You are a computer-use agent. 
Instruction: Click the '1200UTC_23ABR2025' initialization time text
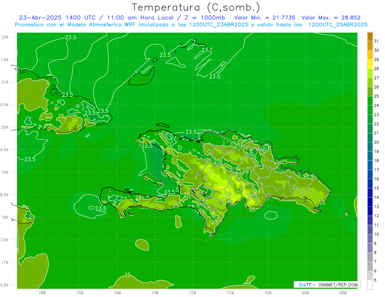[x=219, y=25]
